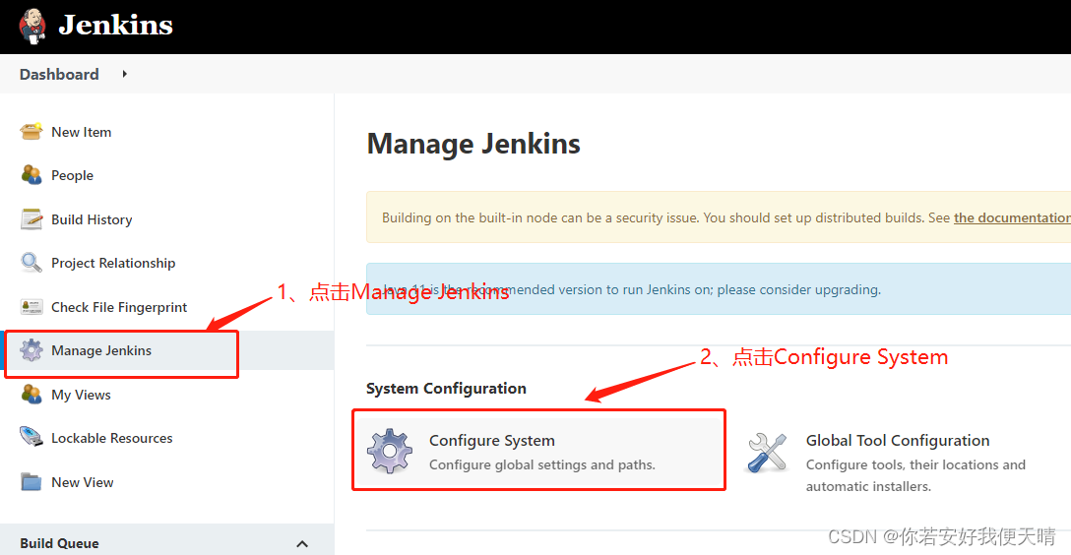This screenshot has width=1071, height=555.
Task: Click the Manage Jenkins page heading
Action: pos(473,144)
